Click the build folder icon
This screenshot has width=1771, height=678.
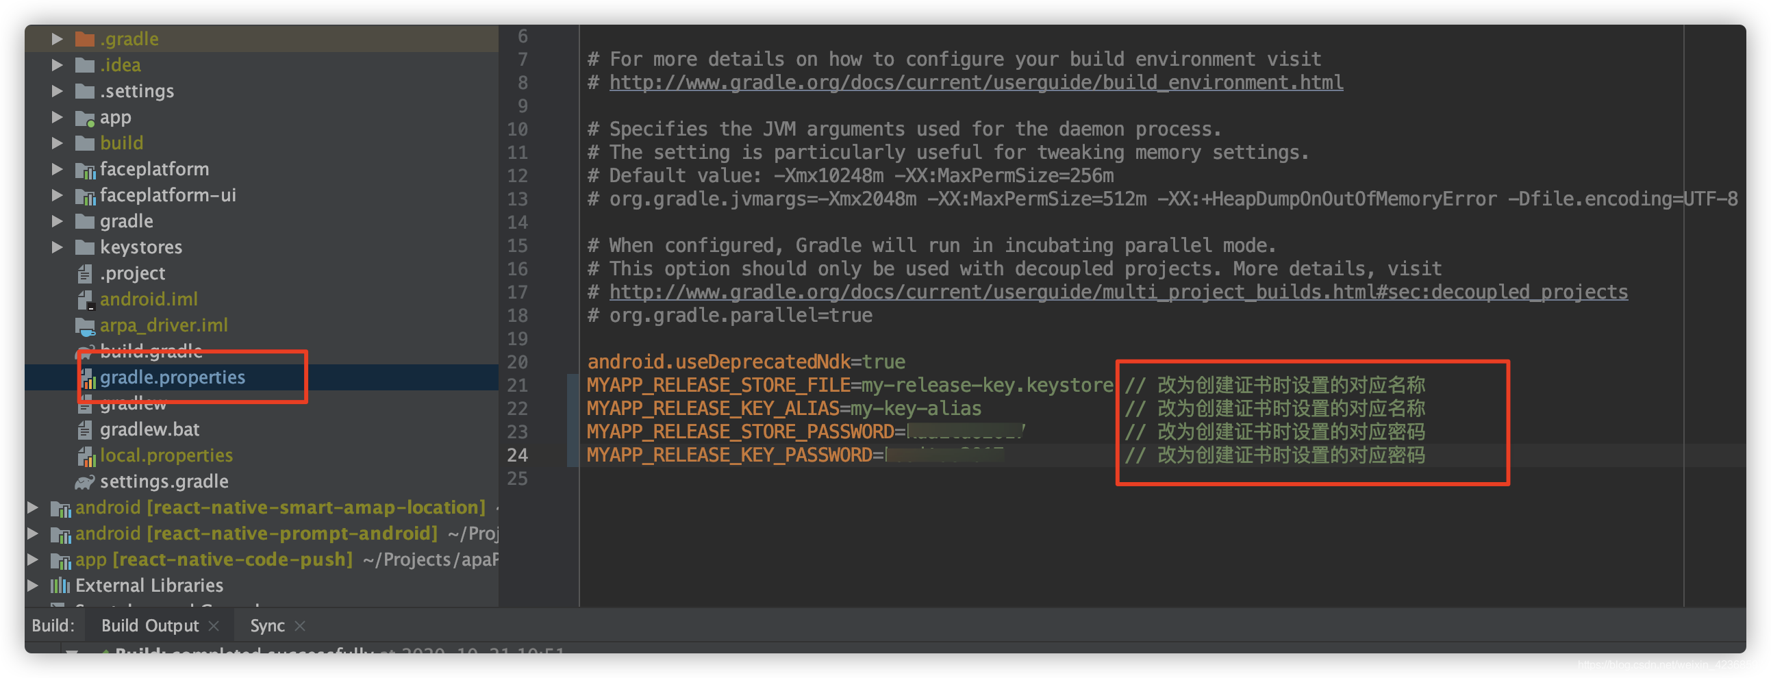tap(84, 143)
